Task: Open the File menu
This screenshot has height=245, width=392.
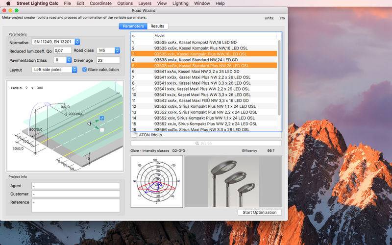Action: [67, 3]
